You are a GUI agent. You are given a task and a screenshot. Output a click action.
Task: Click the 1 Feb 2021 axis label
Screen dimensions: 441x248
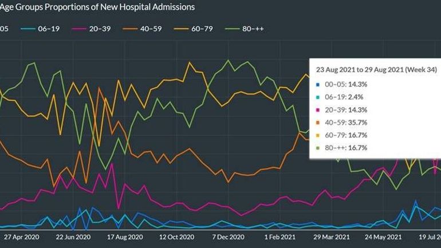[x=280, y=237]
